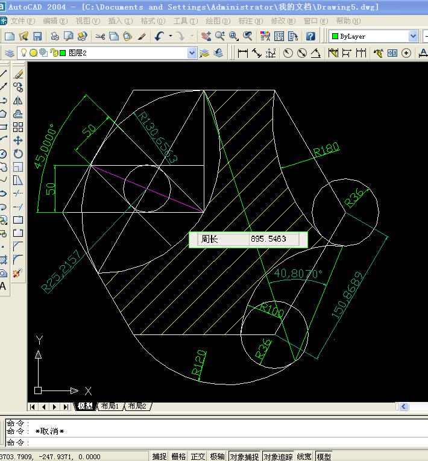Toggle 对象追踪 object tracking in status bar
Image resolution: width=428 pixels, height=461 pixels.
click(x=278, y=456)
